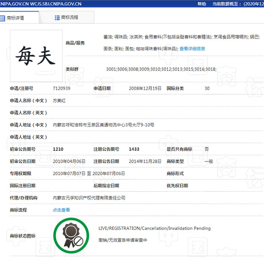
Task: Open the 商标详情 tab
Action: click(x=19, y=18)
